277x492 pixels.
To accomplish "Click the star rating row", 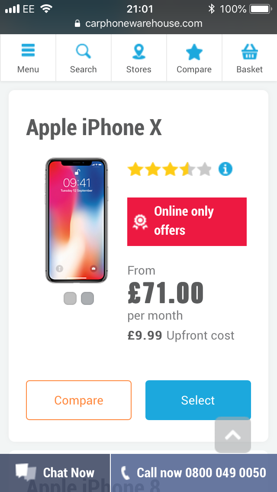I will click(x=169, y=169).
